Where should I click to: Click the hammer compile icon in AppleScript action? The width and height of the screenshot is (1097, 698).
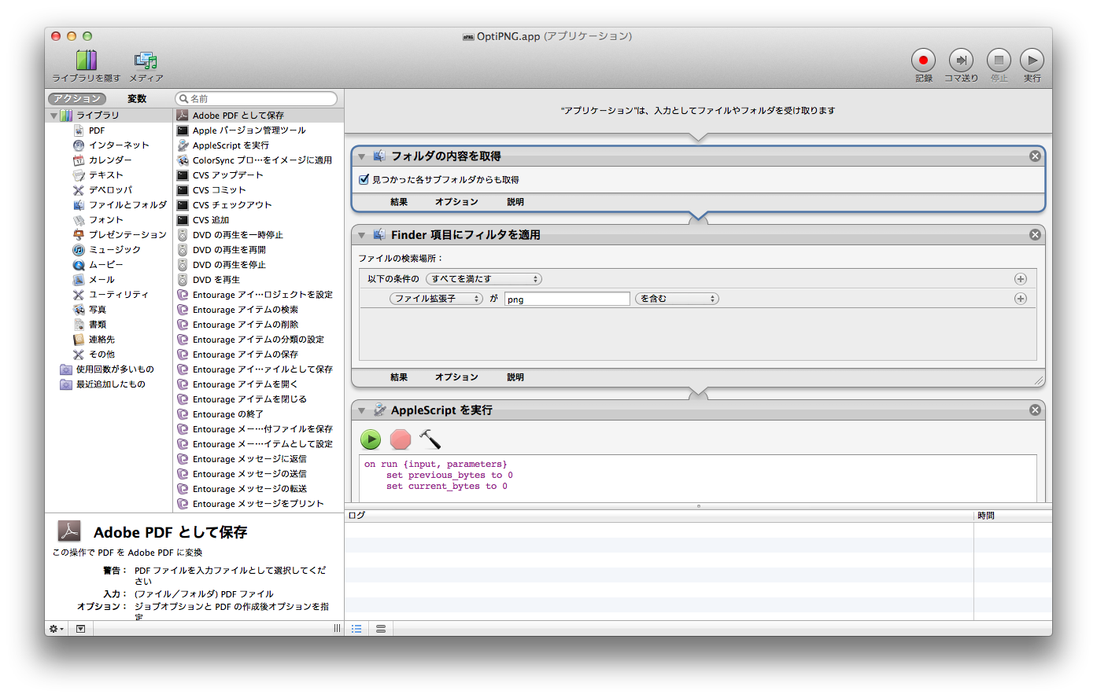click(x=430, y=439)
